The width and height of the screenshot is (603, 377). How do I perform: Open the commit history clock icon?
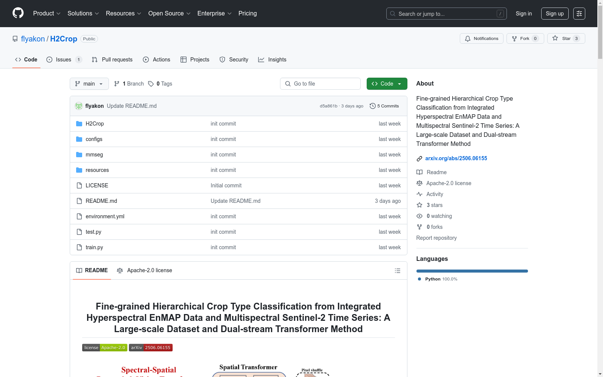click(373, 106)
